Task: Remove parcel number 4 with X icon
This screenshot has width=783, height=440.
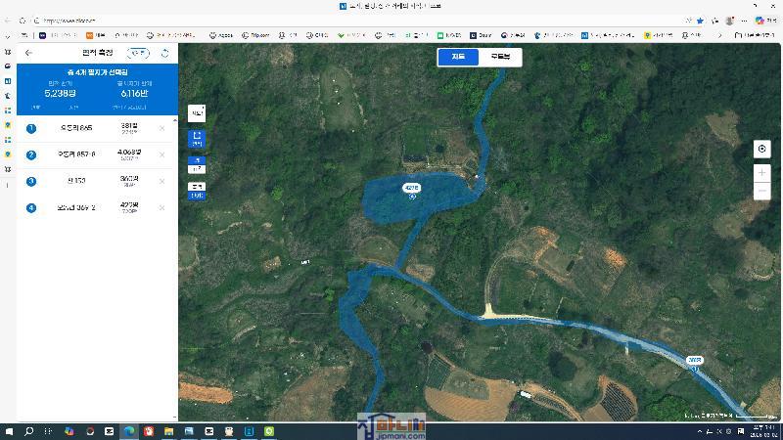Action: click(161, 207)
